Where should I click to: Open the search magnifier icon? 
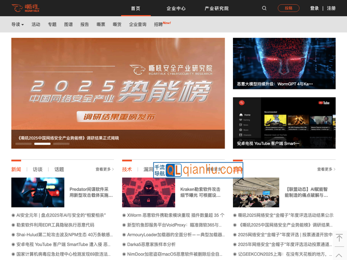click(264, 8)
